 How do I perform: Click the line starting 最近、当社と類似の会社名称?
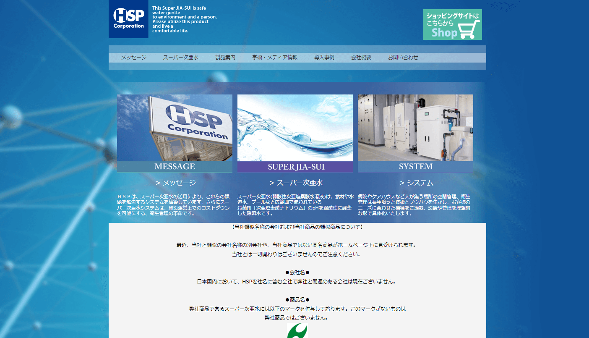click(296, 245)
